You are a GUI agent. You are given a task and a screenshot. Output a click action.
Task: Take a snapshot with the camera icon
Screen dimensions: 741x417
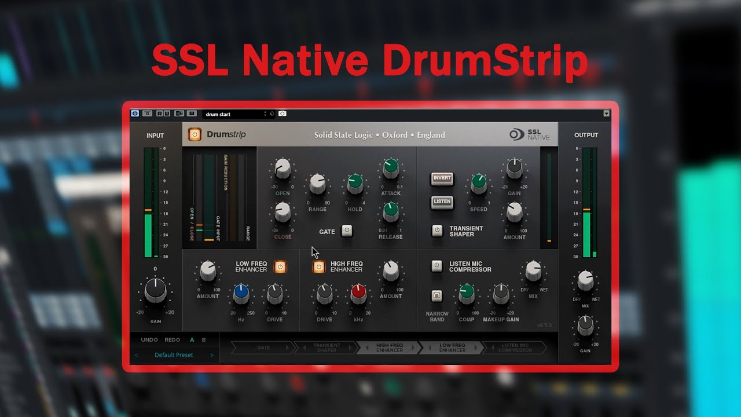coord(283,114)
